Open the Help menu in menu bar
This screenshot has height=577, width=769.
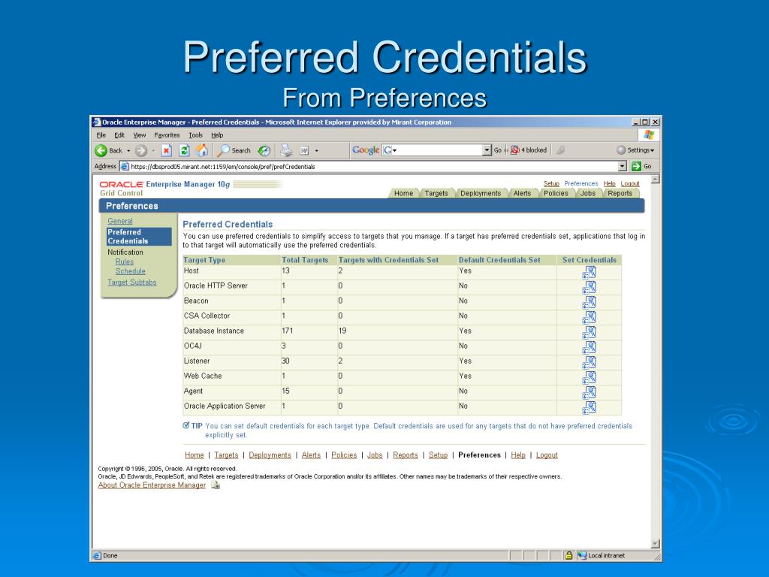(x=217, y=135)
